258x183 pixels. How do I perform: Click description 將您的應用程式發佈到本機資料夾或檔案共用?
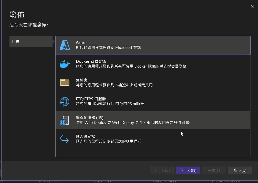click(x=114, y=85)
